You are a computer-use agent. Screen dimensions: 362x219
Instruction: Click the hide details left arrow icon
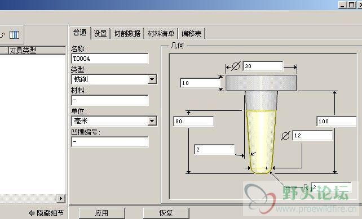(32, 213)
